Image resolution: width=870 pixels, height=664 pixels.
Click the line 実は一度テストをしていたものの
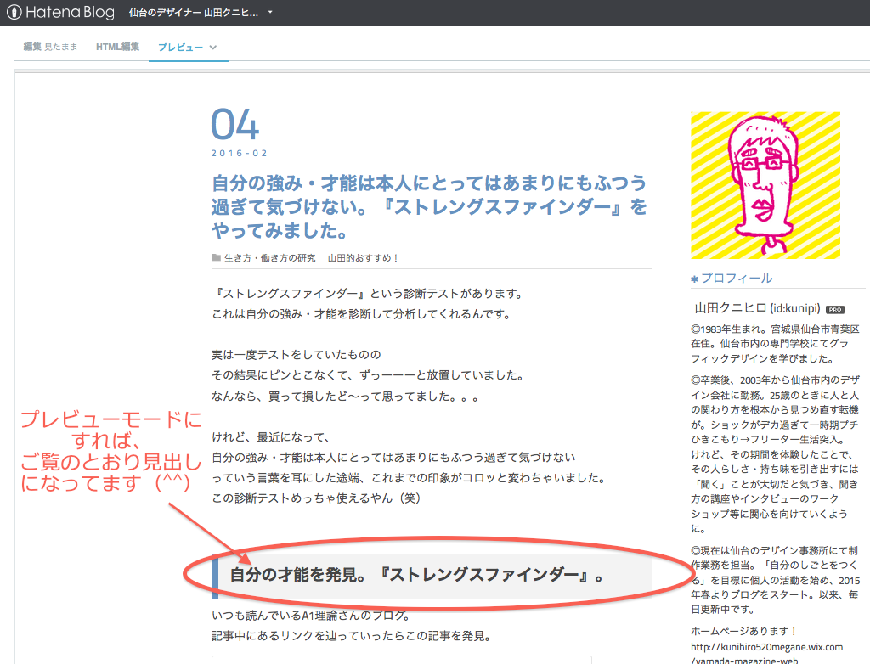pos(297,354)
